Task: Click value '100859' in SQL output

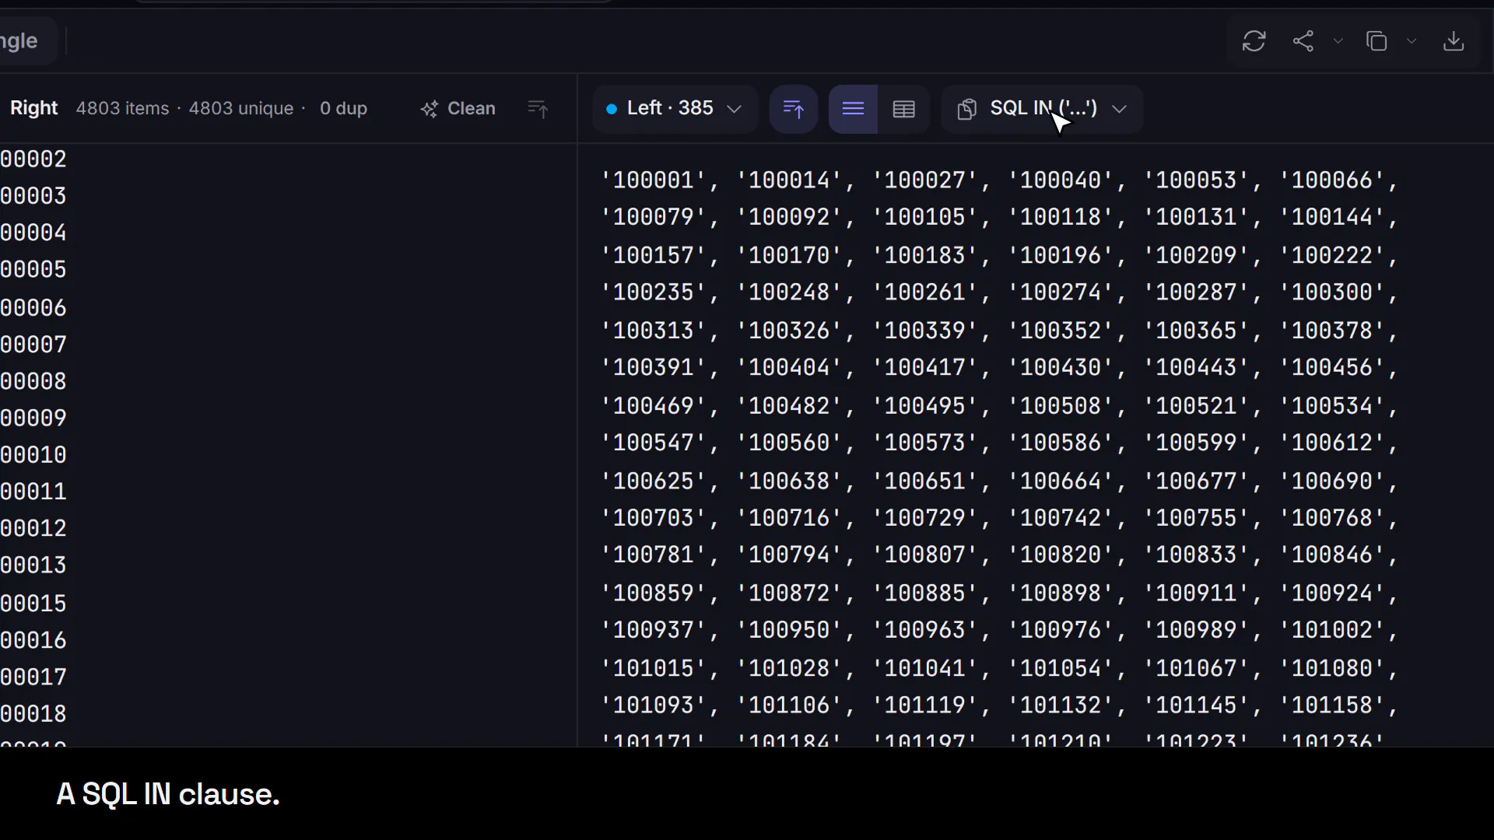Action: point(653,593)
